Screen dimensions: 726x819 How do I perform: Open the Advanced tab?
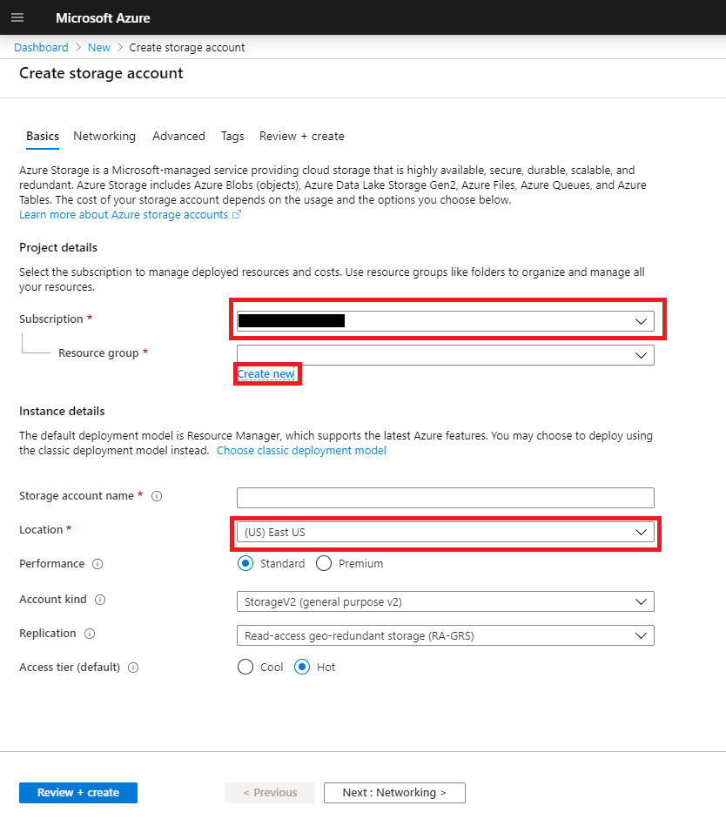point(178,137)
